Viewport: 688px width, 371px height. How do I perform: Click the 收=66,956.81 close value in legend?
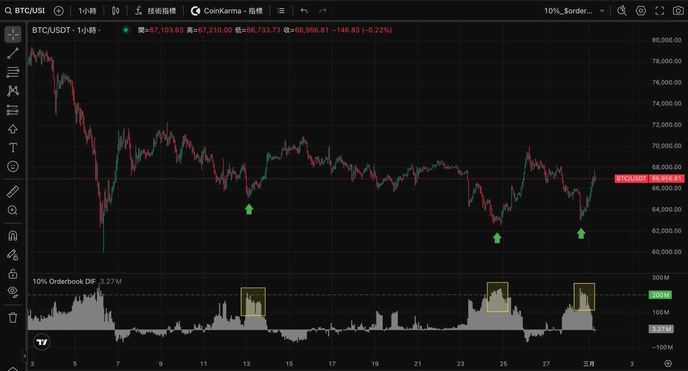306,30
